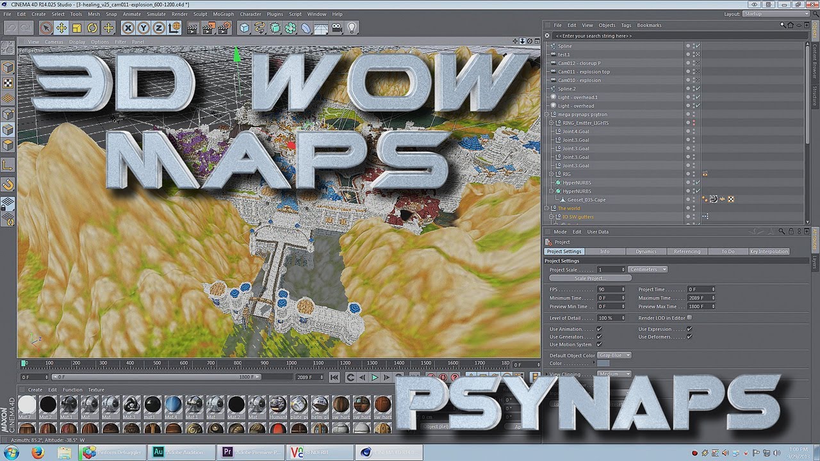The height and width of the screenshot is (461, 820).
Task: Toggle Use Deformers checkbox
Action: pyautogui.click(x=689, y=337)
